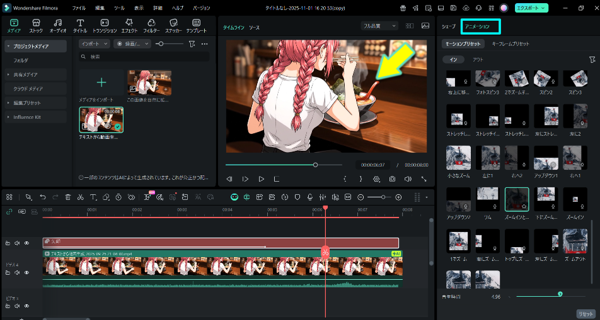The width and height of the screenshot is (600, 320).
Task: Click the 検索 search field in media panel
Action: pyautogui.click(x=144, y=57)
